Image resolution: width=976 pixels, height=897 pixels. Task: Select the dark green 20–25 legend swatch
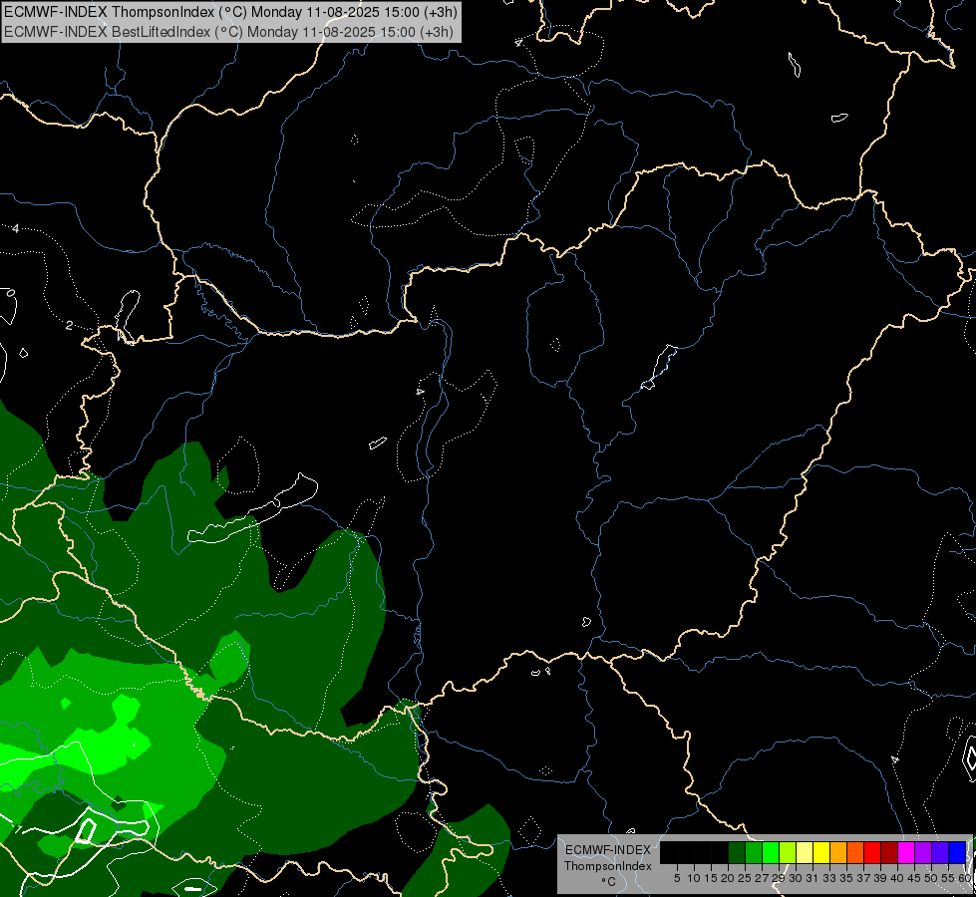[737, 852]
